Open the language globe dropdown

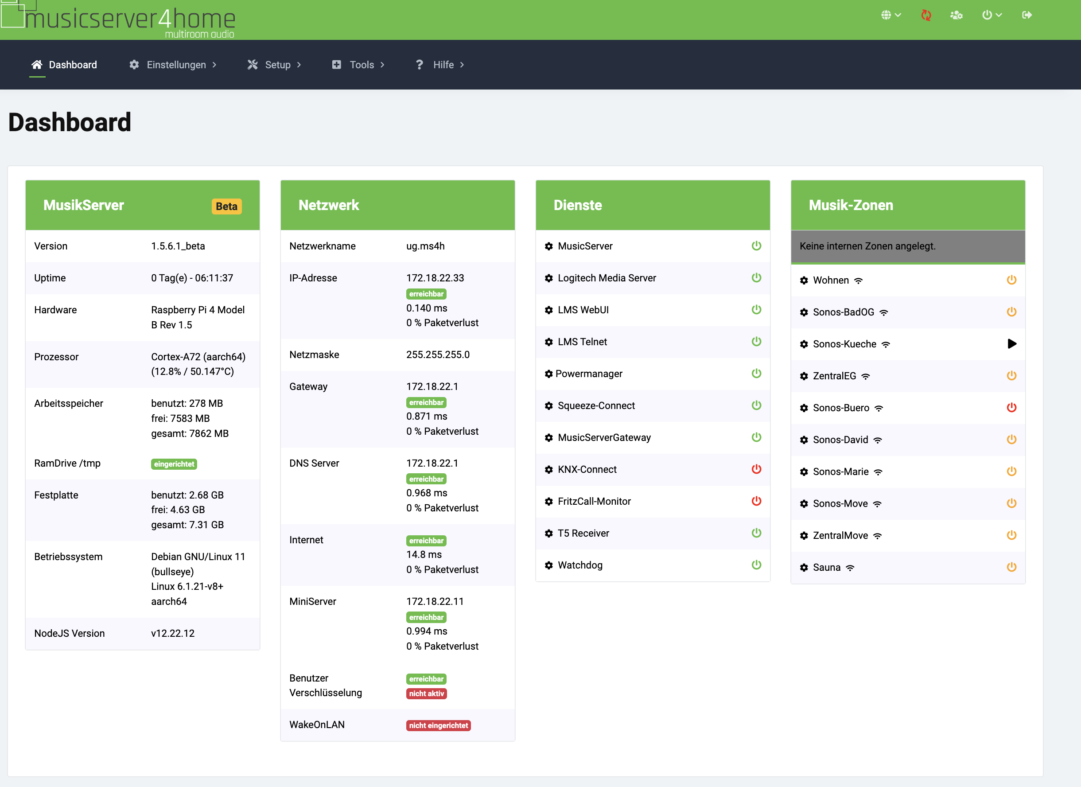[x=890, y=15]
